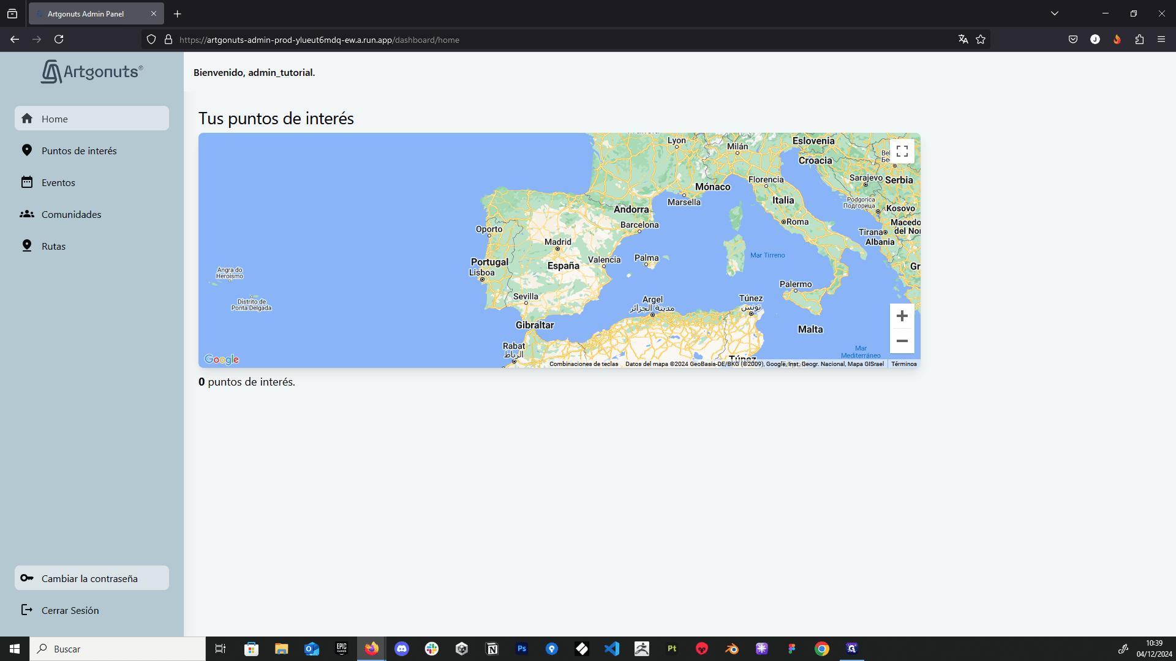1176x661 pixels.
Task: Toggle map fullscreen view
Action: [x=902, y=151]
